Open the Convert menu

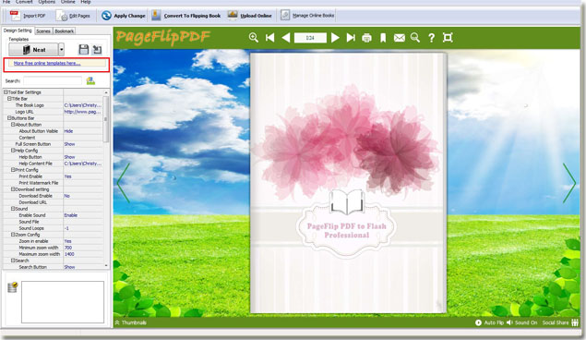24,2
